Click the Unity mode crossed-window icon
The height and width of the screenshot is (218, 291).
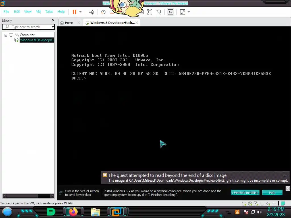click(158, 12)
